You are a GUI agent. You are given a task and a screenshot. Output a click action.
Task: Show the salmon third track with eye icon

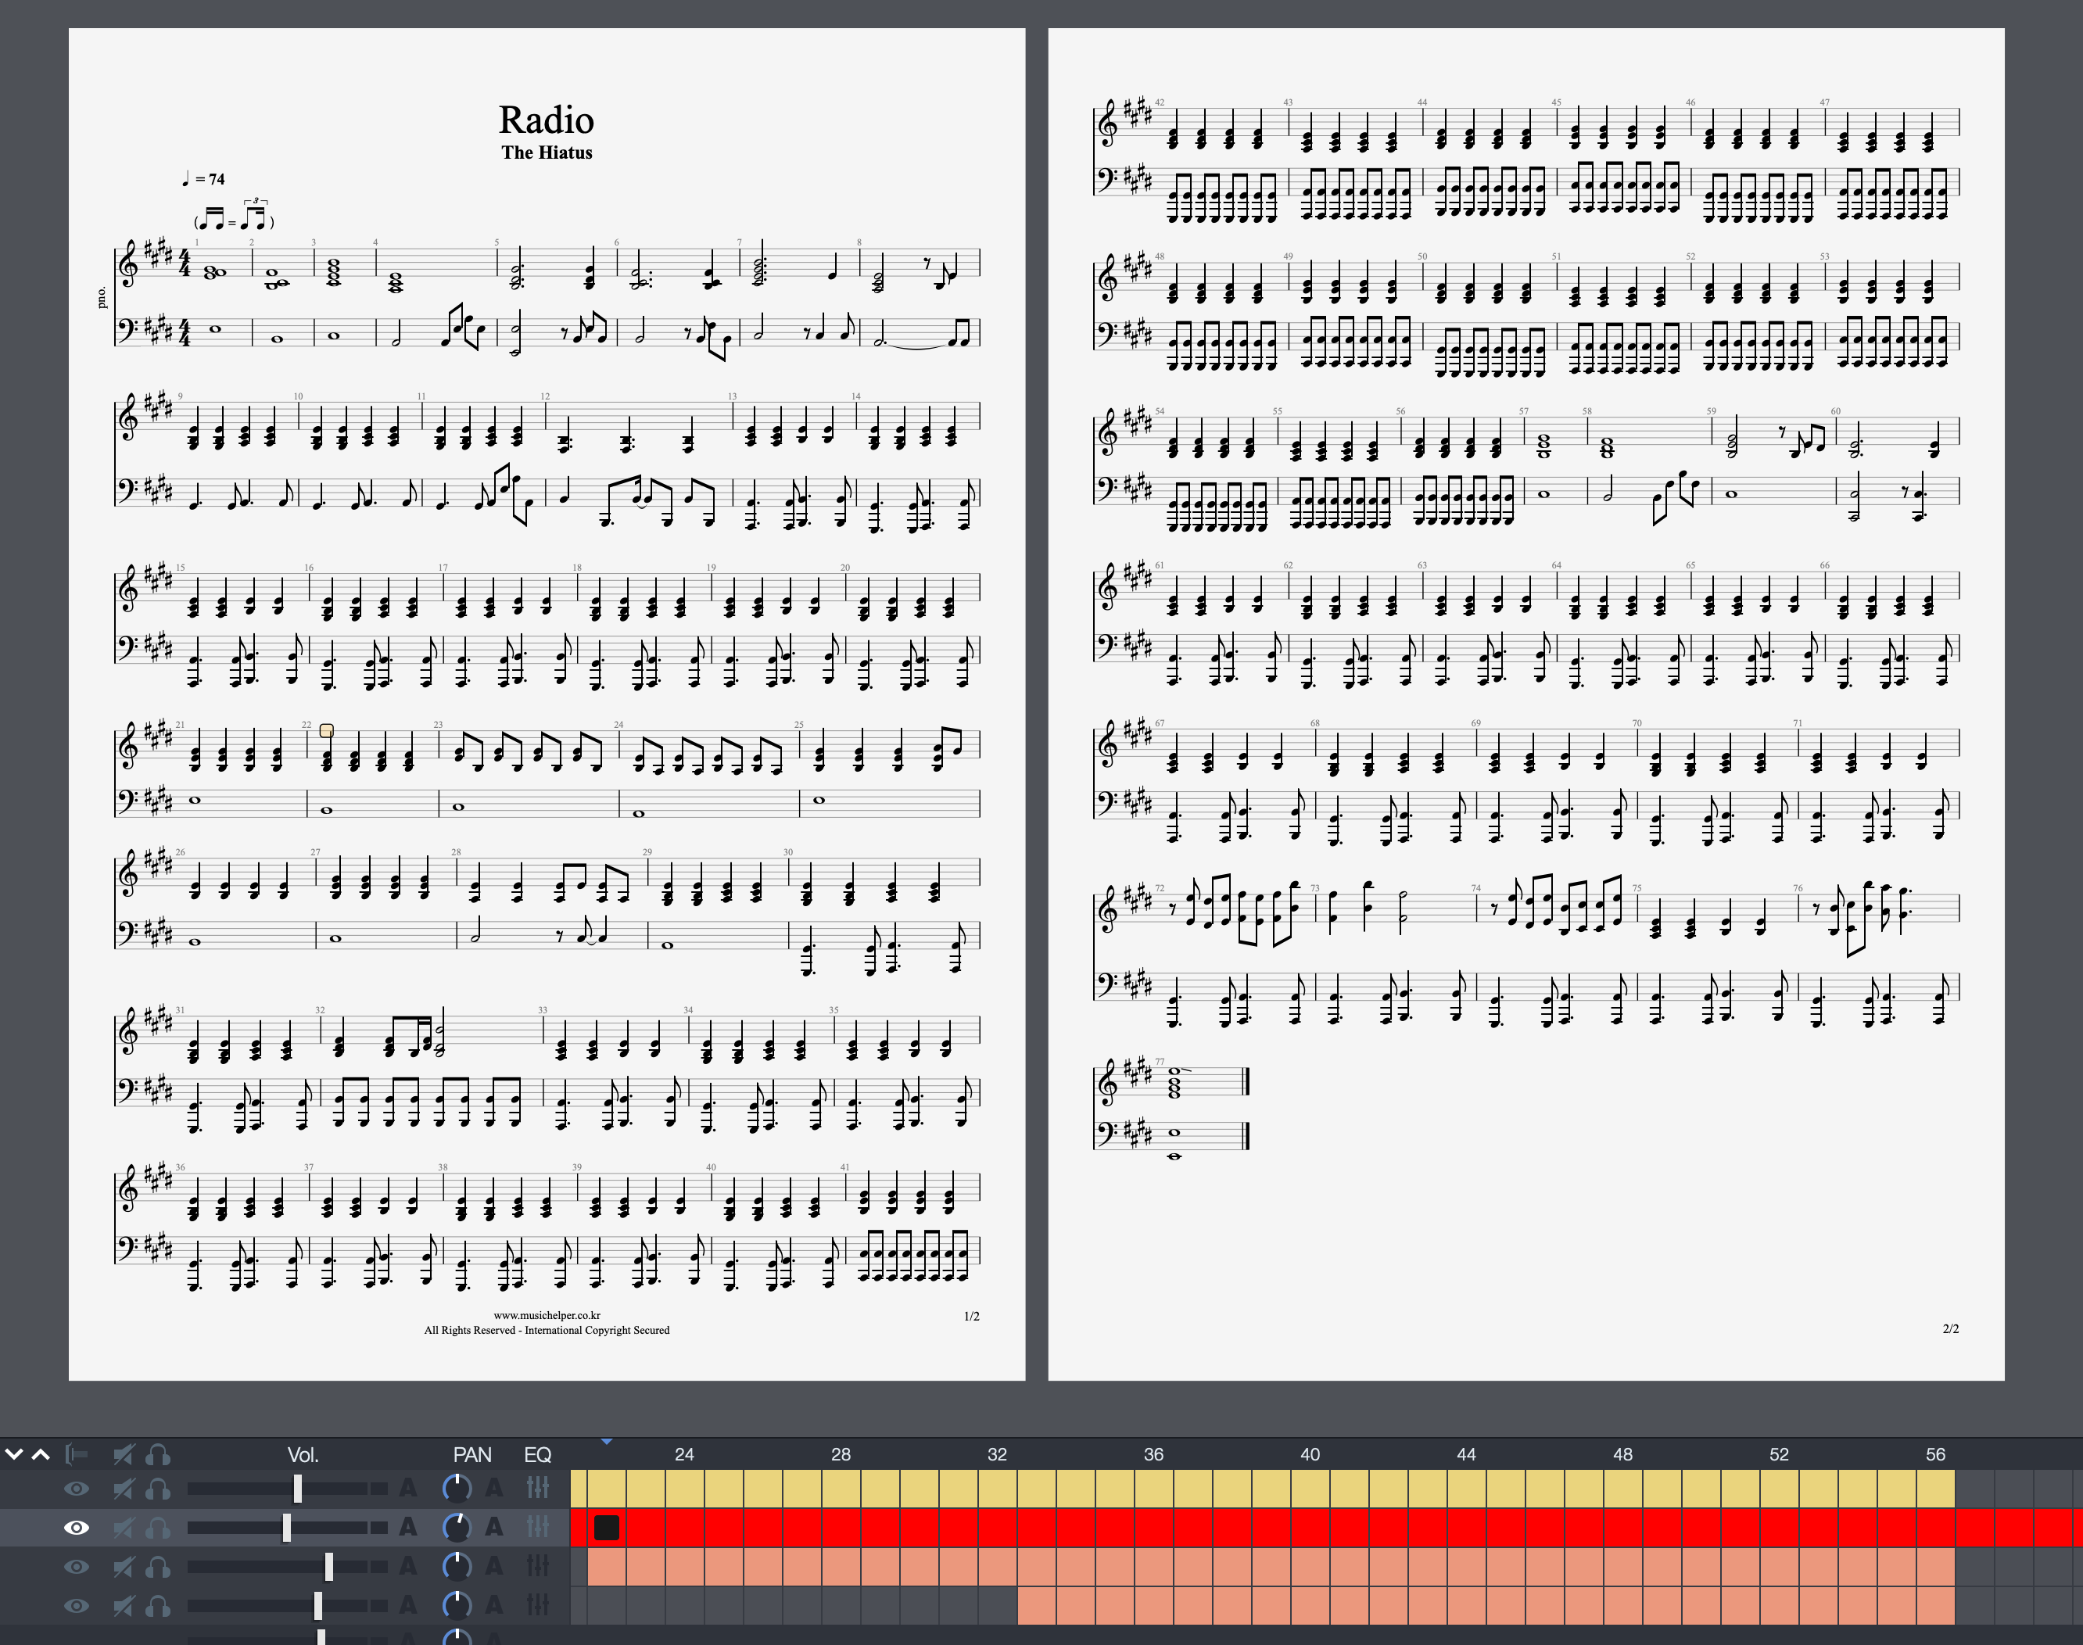[x=76, y=1567]
